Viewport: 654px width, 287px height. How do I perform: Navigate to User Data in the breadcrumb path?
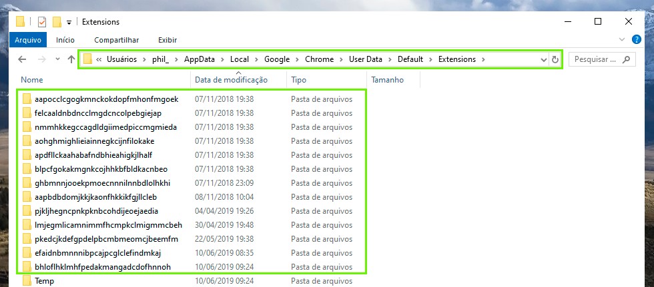[365, 59]
